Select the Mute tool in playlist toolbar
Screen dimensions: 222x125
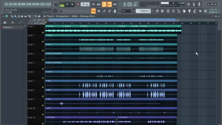(22, 16)
